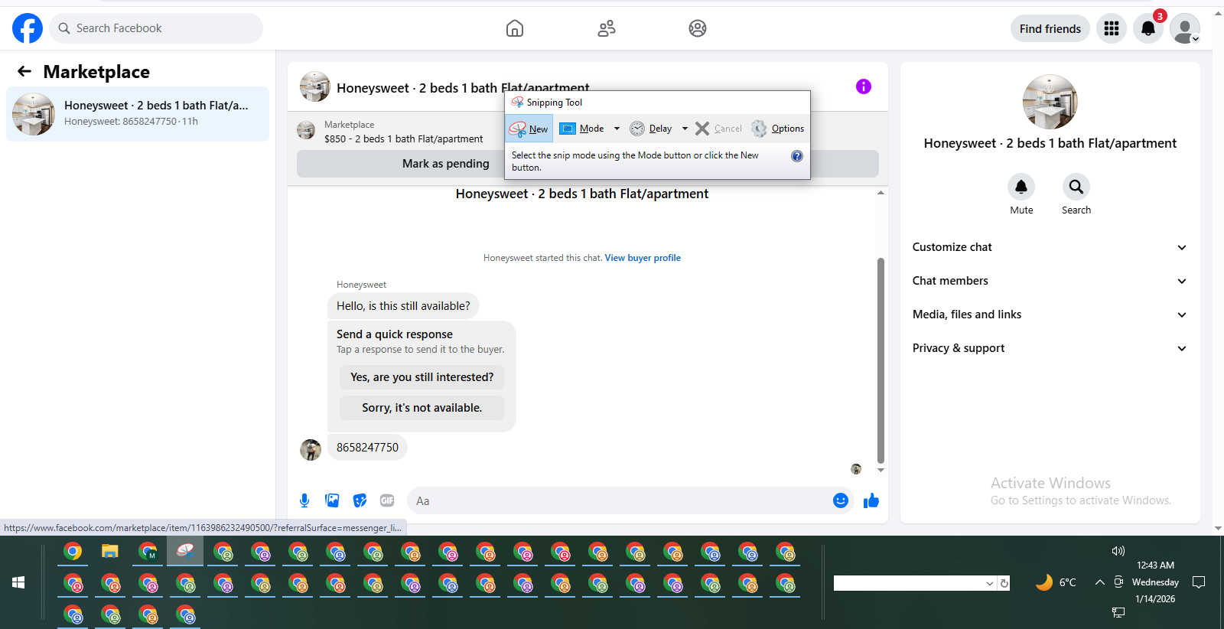1224x629 pixels.
Task: Expand Customize chat section
Action: pos(1050,247)
